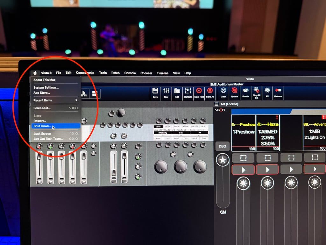
Task: Choose Lock Screen in Apple menu
Action: tap(55, 134)
